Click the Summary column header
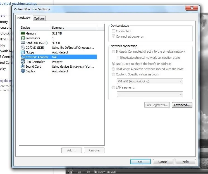Image resolution: width=208 pixels, height=174 pixels. (x=74, y=28)
